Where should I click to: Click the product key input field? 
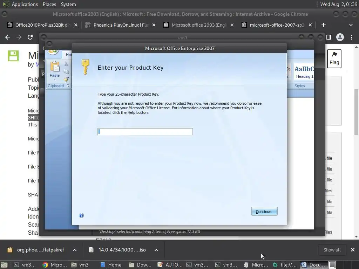coord(145,132)
